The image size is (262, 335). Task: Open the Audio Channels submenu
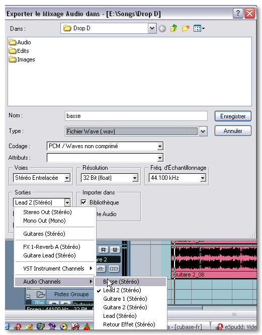[55, 282]
